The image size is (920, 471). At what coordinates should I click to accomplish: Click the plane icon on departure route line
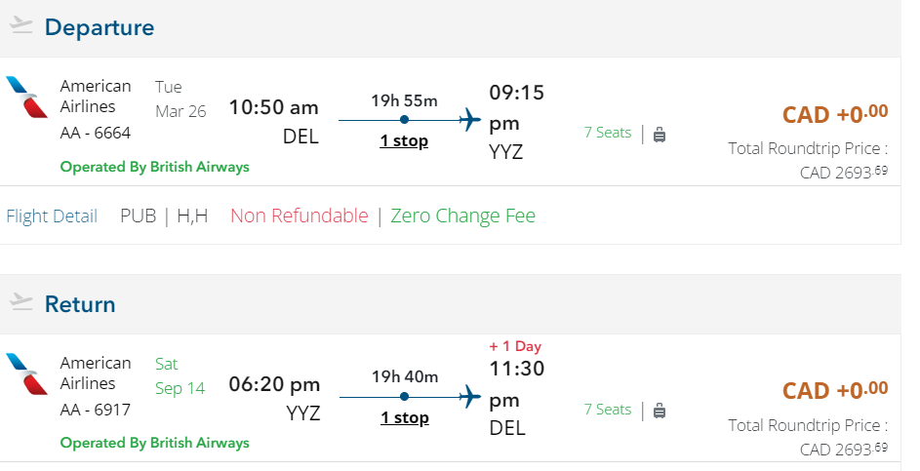(x=470, y=120)
